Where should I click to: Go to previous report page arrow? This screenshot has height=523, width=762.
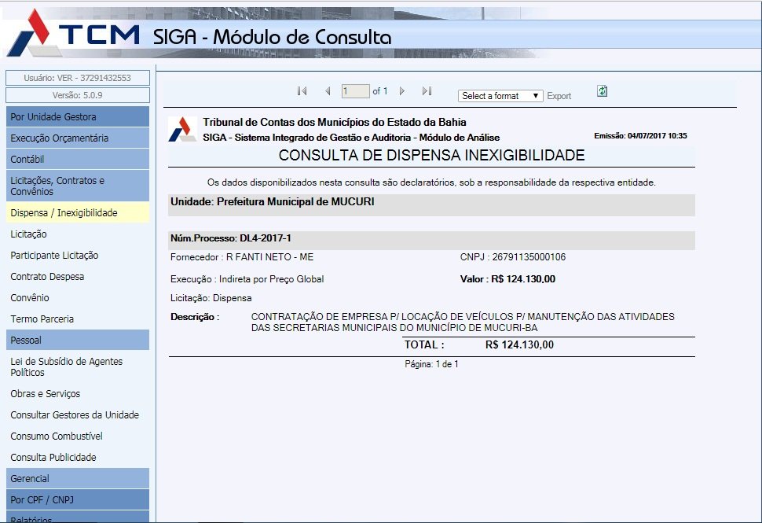[x=328, y=91]
